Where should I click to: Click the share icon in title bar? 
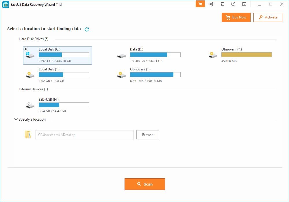tap(211, 4)
